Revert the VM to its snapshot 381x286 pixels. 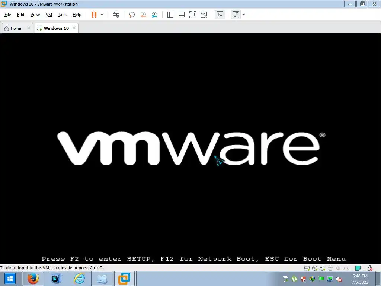pyautogui.click(x=143, y=15)
